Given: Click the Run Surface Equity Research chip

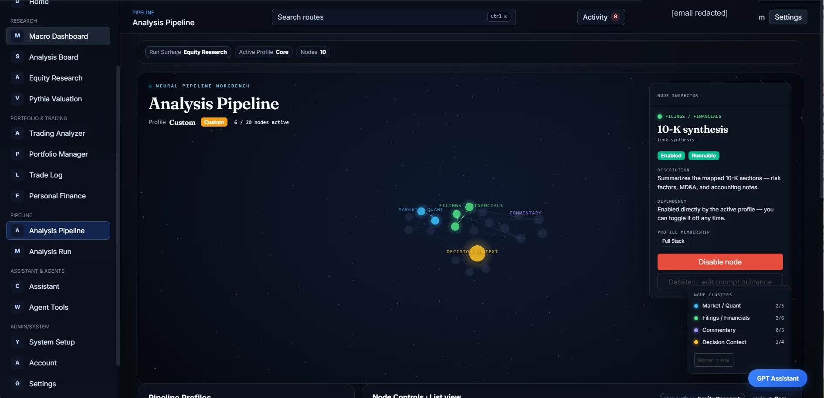Looking at the screenshot, I should coord(188,52).
